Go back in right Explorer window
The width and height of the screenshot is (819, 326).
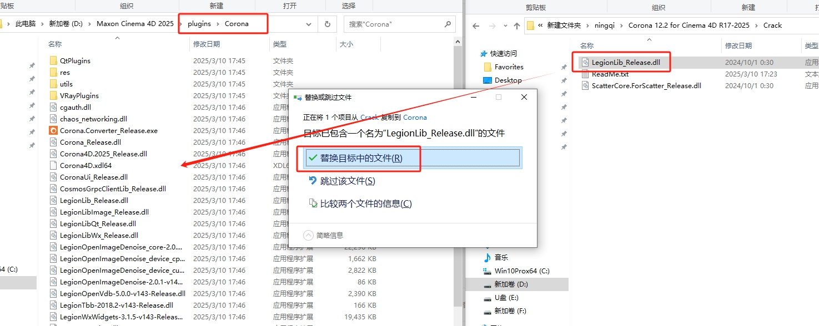pyautogui.click(x=476, y=25)
